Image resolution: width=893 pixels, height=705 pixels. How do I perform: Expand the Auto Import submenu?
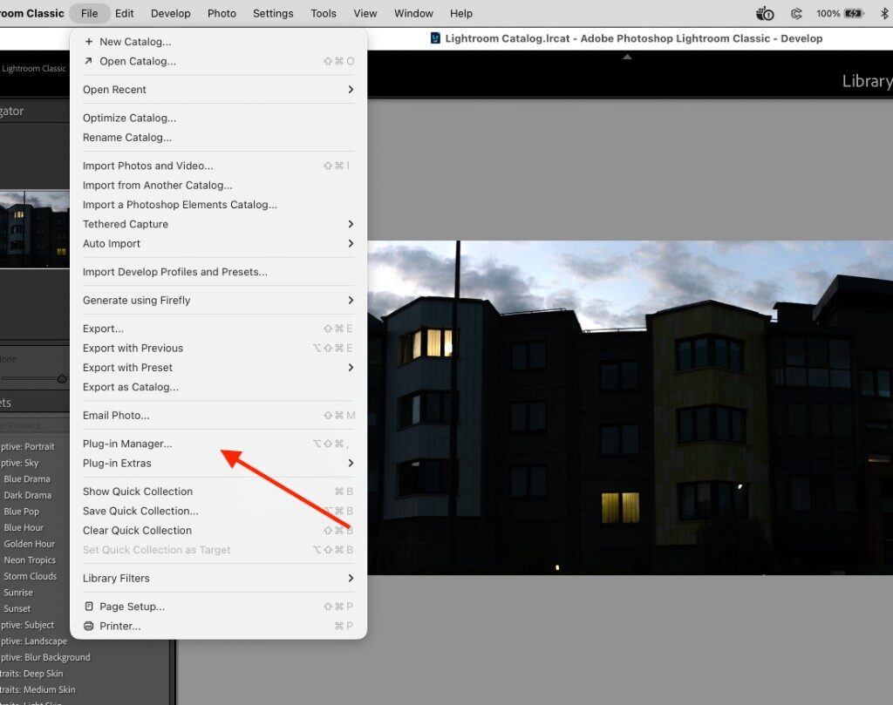[351, 243]
